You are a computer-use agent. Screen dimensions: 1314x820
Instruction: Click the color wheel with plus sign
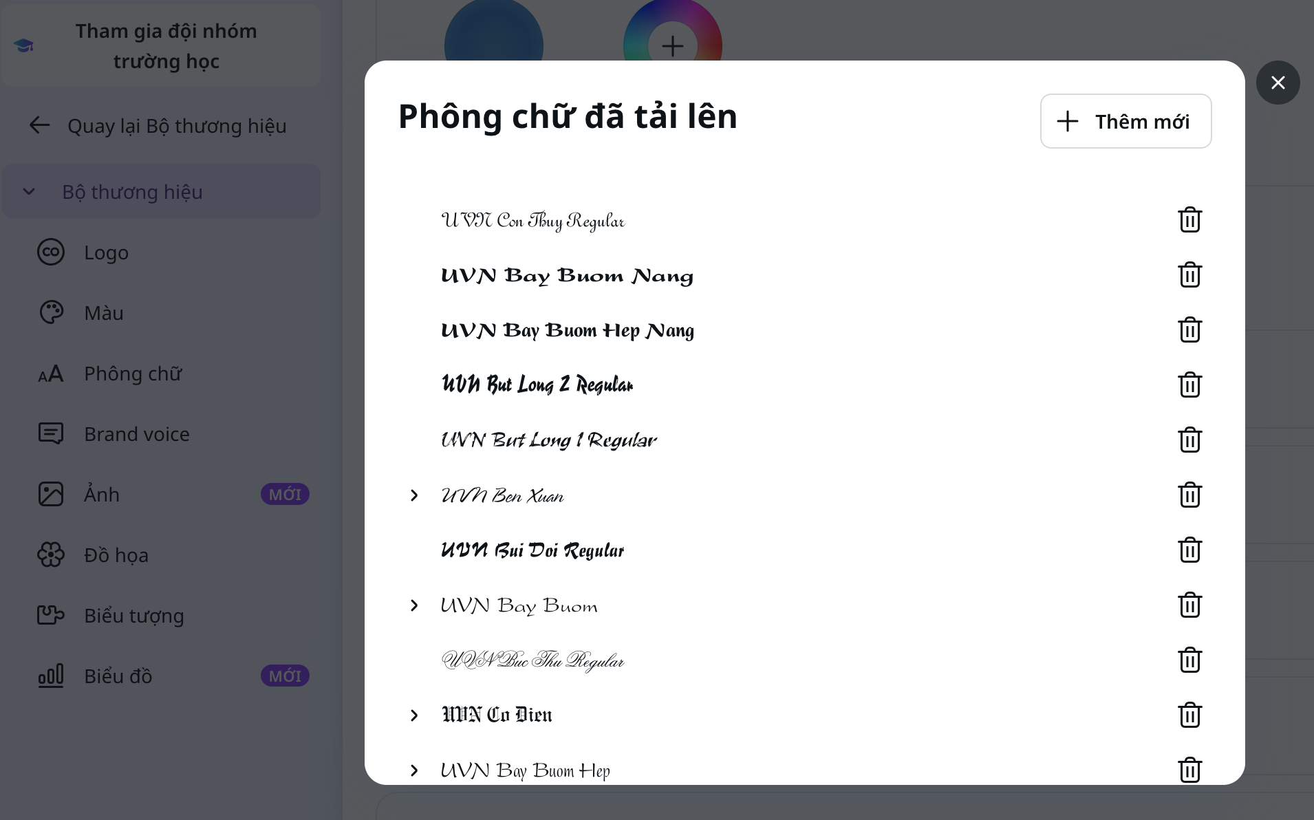point(671,45)
